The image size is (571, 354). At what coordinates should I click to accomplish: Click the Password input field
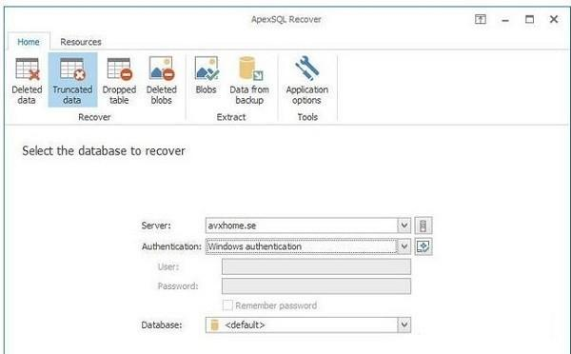tap(316, 285)
